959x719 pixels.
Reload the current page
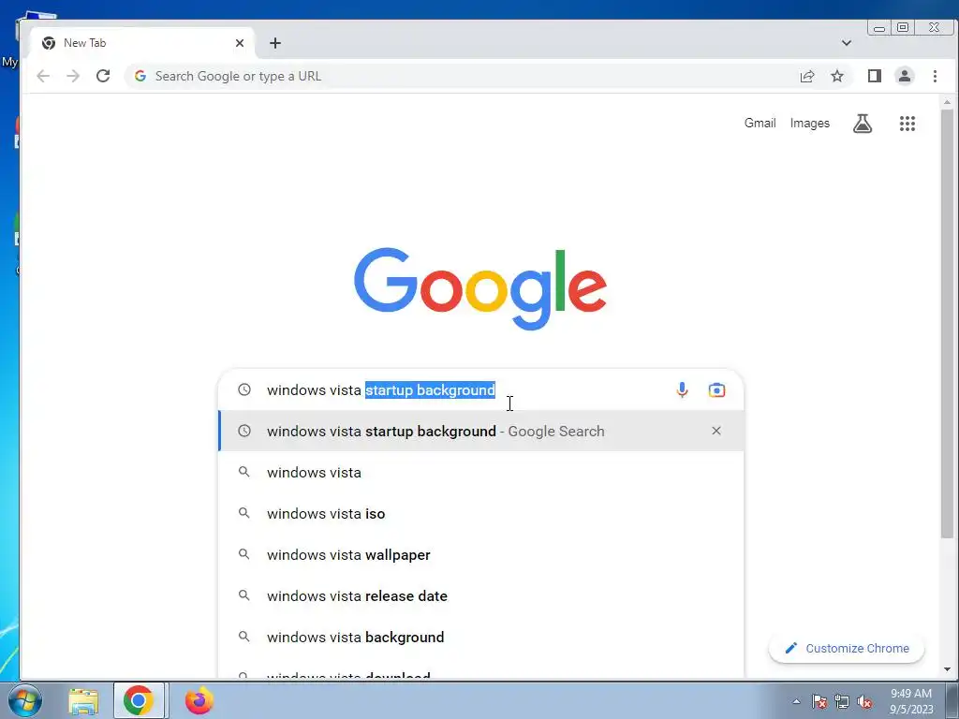point(103,76)
